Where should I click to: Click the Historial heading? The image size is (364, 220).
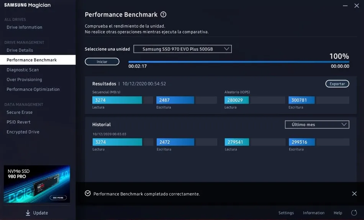click(102, 125)
